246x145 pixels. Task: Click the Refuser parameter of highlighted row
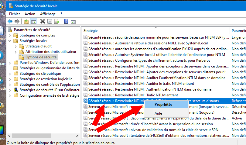tap(239, 101)
